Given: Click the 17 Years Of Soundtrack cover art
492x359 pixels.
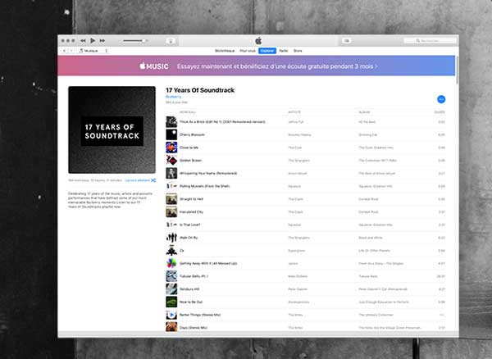Looking at the screenshot, I should [112, 130].
